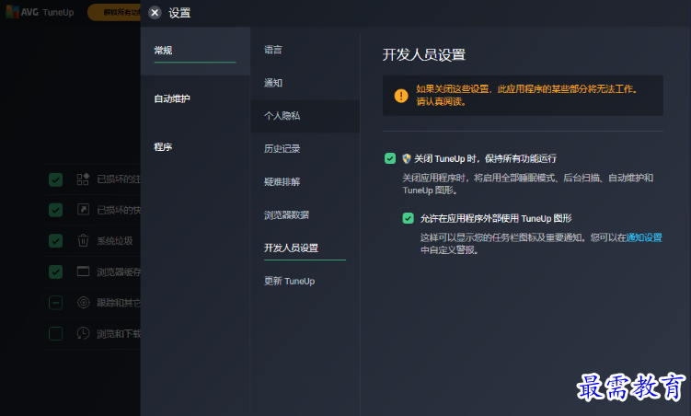Uncheck 浏览器缓存 checkbox in main window
Image resolution: width=691 pixels, height=416 pixels.
pyautogui.click(x=55, y=272)
